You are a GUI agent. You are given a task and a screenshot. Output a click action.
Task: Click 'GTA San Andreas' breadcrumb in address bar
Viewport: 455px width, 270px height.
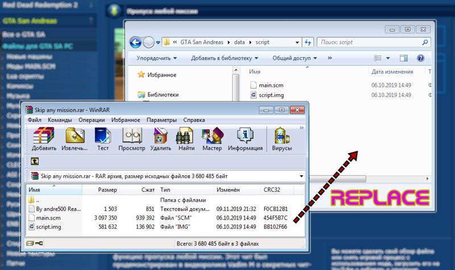[x=202, y=42]
